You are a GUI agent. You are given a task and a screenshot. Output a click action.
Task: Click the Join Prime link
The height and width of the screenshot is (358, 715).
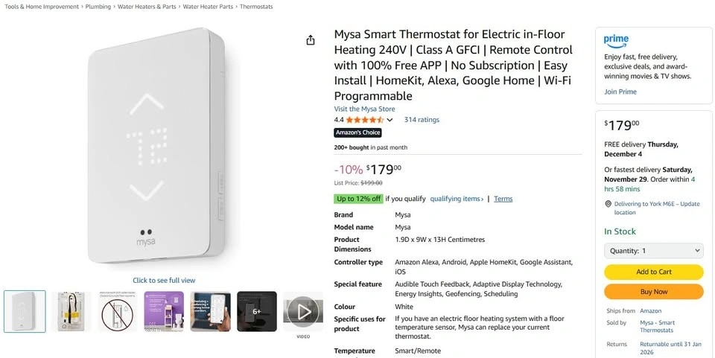(620, 92)
